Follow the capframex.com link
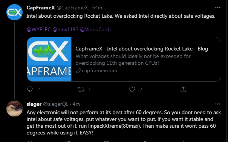Image resolution: width=228 pixels, height=142 pixels. [x=99, y=71]
